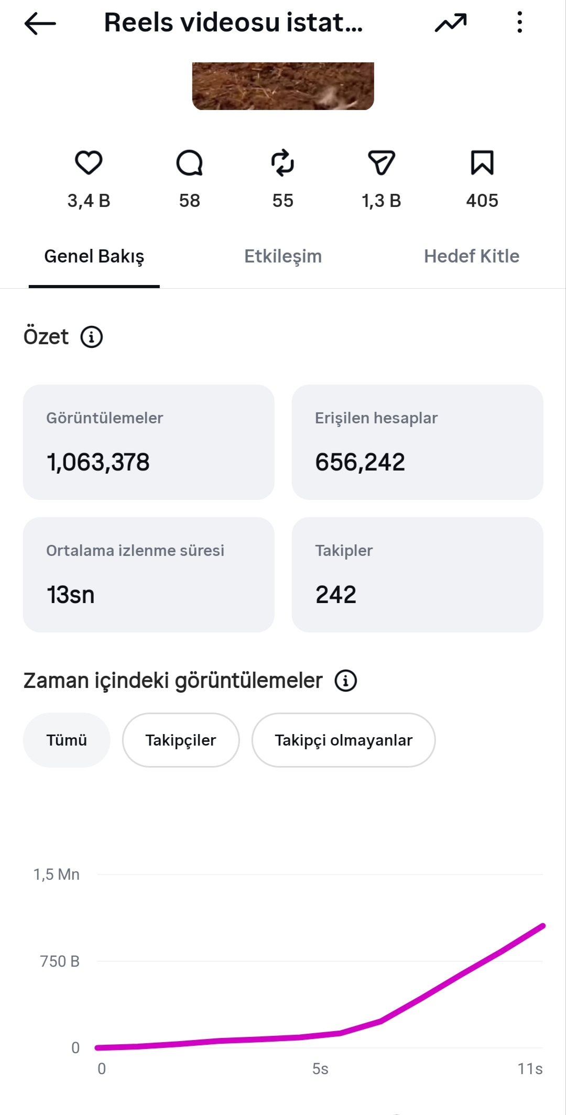This screenshot has width=566, height=1115.
Task: Tap the bookmark saves icon
Action: click(482, 162)
